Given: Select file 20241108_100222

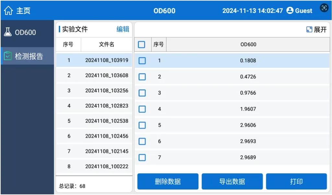Looking at the screenshot, I should 94,166.
